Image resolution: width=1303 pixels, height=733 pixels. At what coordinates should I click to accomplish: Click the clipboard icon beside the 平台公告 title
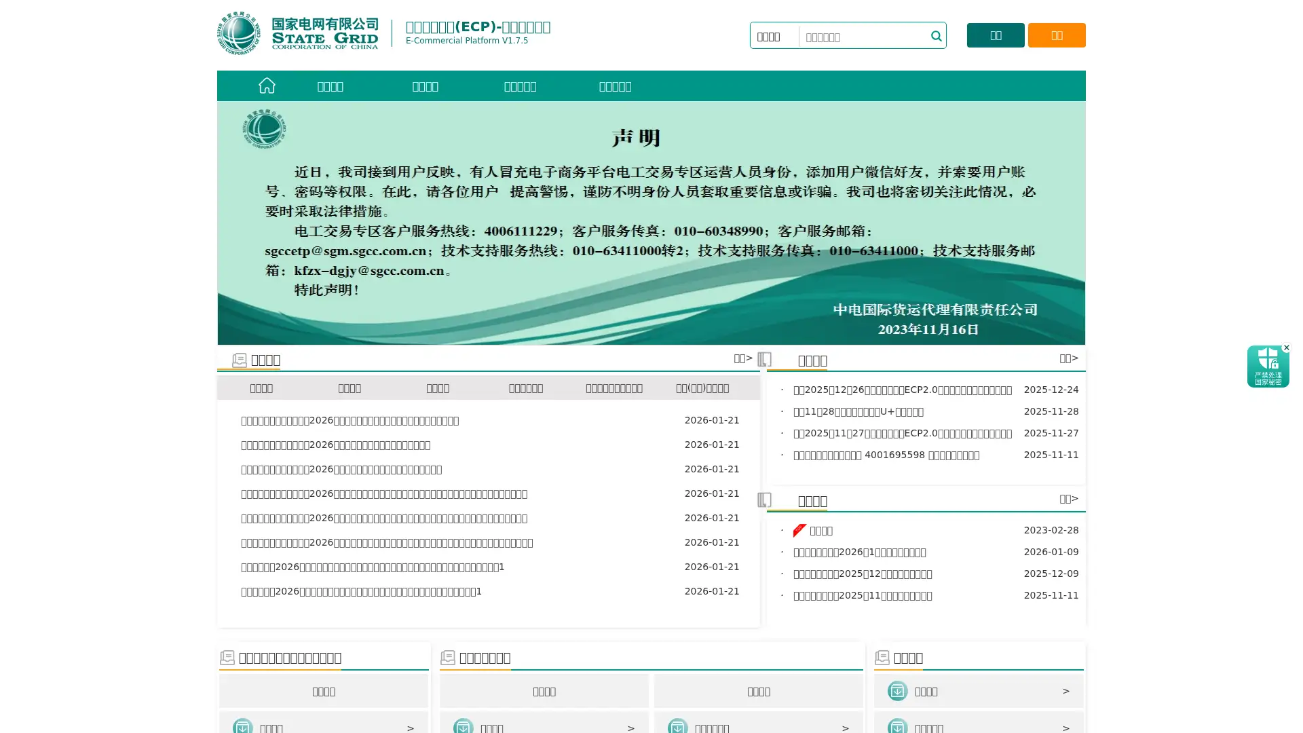765,499
